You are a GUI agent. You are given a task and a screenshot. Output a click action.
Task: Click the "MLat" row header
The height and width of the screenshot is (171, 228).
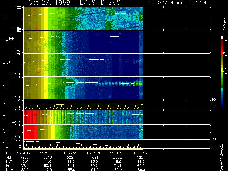pos(10,170)
